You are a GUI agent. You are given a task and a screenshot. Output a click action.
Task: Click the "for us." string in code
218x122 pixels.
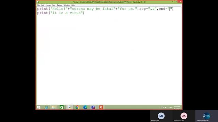click(127, 9)
